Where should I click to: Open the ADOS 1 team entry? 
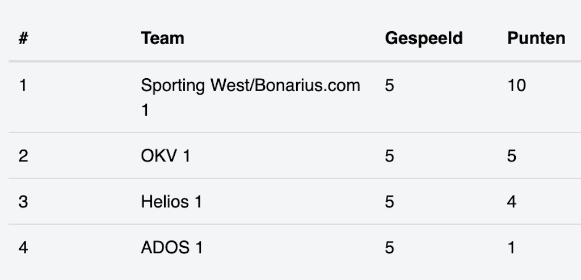point(172,248)
